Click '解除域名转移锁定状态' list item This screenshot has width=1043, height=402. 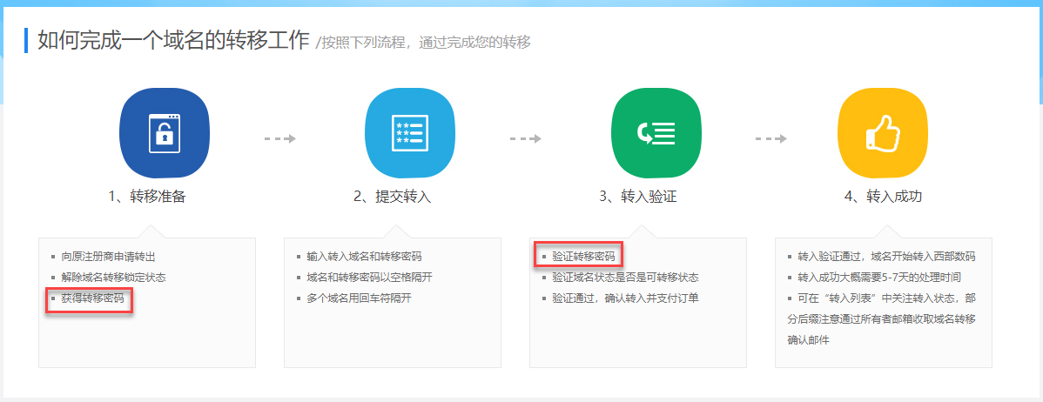pos(113,278)
